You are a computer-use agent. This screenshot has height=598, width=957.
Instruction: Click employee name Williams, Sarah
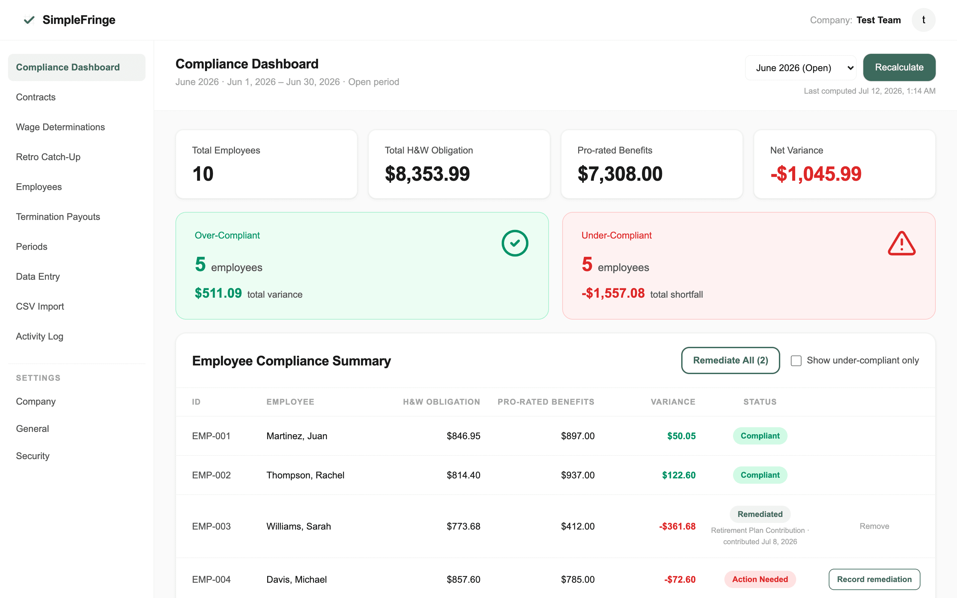tap(299, 527)
